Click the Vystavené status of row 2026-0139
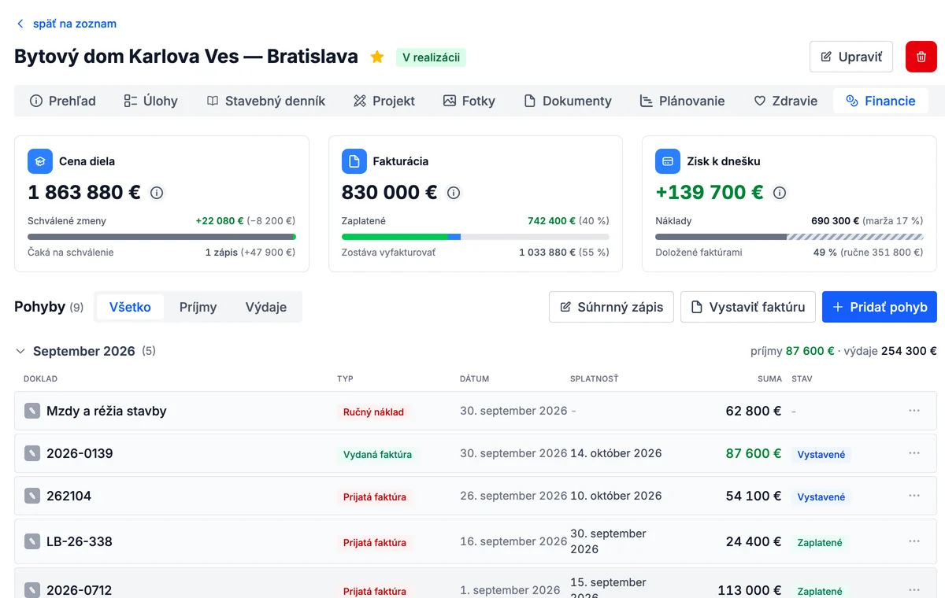The image size is (945, 598). [x=821, y=455]
